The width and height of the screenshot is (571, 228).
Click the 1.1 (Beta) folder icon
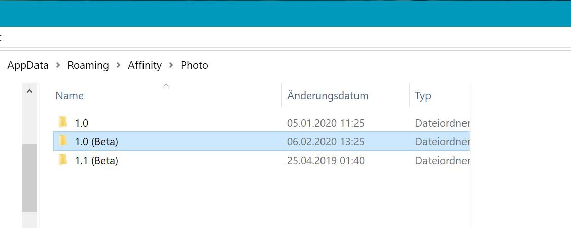click(63, 160)
